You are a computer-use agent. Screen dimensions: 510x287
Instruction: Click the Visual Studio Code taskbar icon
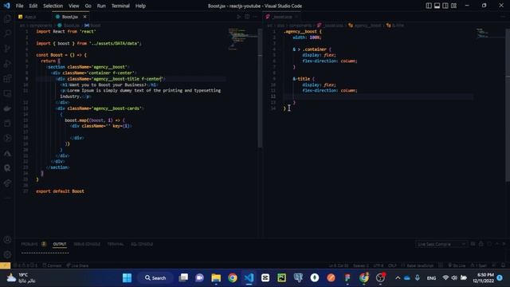[x=249, y=278]
